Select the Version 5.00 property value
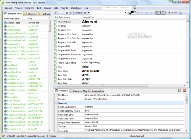This screenshot has height=139, width=191. pyautogui.click(x=91, y=126)
